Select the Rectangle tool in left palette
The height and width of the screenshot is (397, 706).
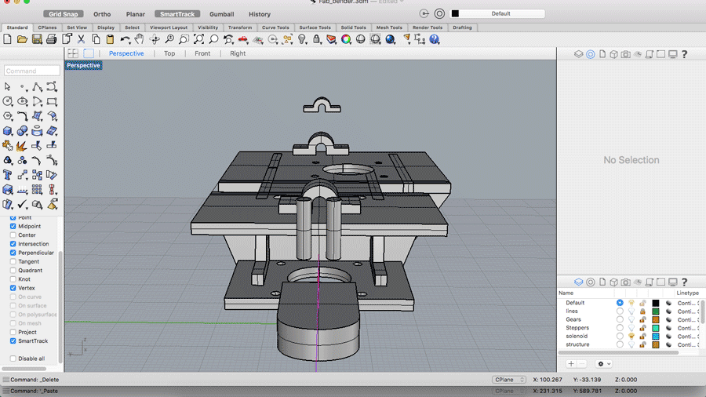coord(53,101)
